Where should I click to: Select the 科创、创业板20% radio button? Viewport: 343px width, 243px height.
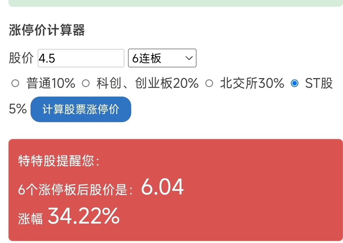coord(86,83)
